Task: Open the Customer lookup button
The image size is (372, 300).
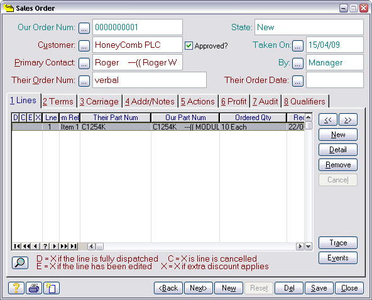Action: coord(84,46)
